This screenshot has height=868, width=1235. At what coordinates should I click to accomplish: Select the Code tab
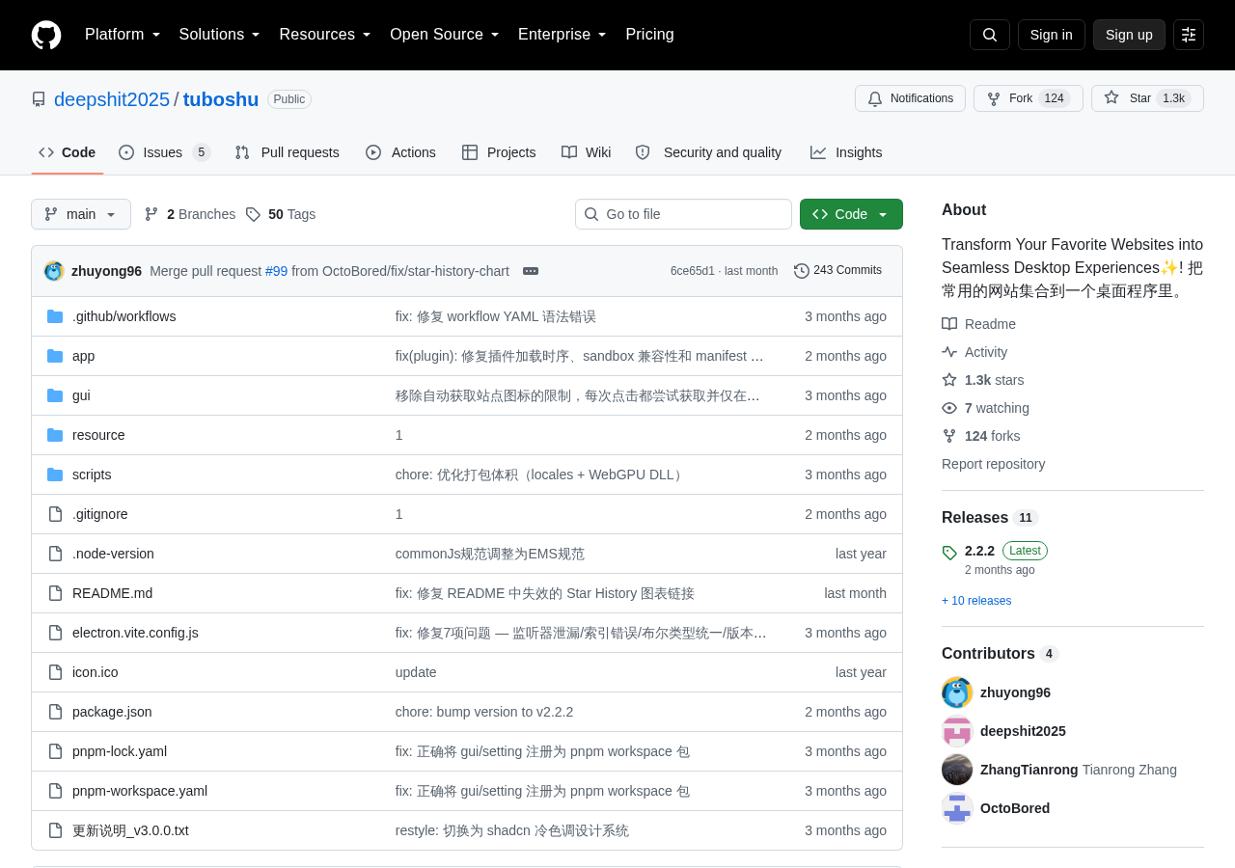(x=68, y=152)
